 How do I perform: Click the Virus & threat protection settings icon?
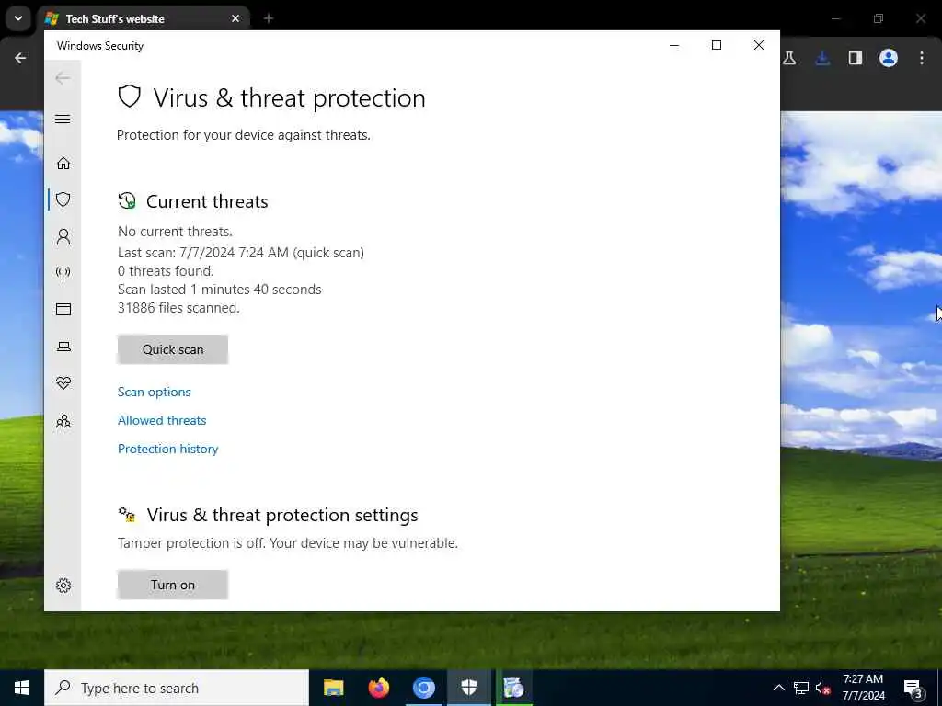(127, 515)
